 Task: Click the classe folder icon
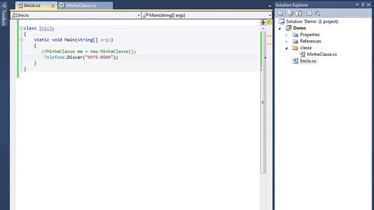pos(295,48)
